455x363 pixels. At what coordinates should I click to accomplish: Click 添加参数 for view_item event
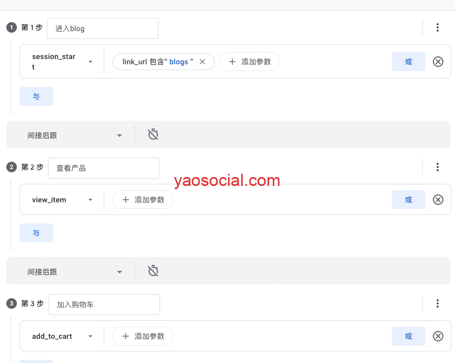(x=143, y=200)
